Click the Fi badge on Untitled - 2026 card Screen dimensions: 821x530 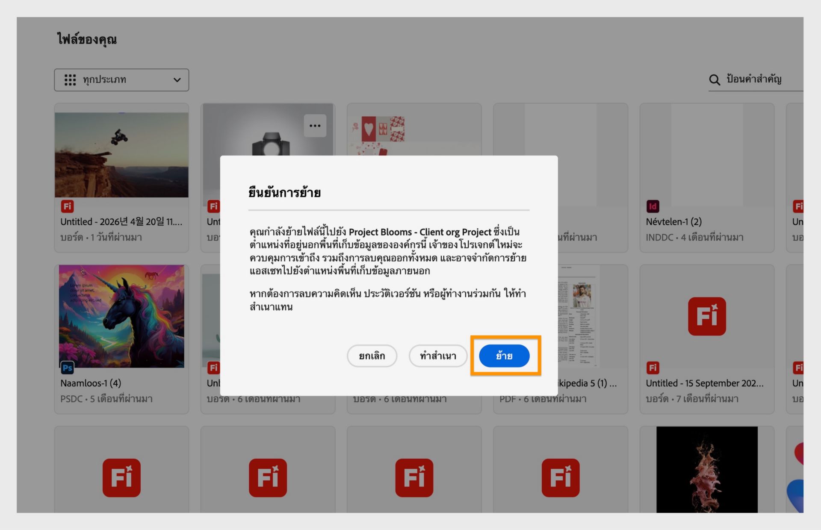67,206
